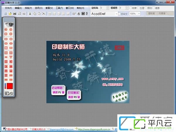Click the 印章大师11.0 status bar entry

39,129
